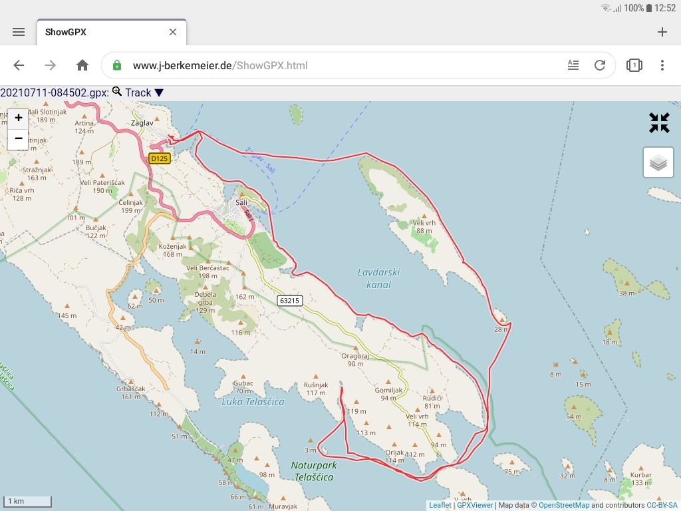681x511 pixels.
Task: Exit fullscreen map view
Action: [x=659, y=122]
